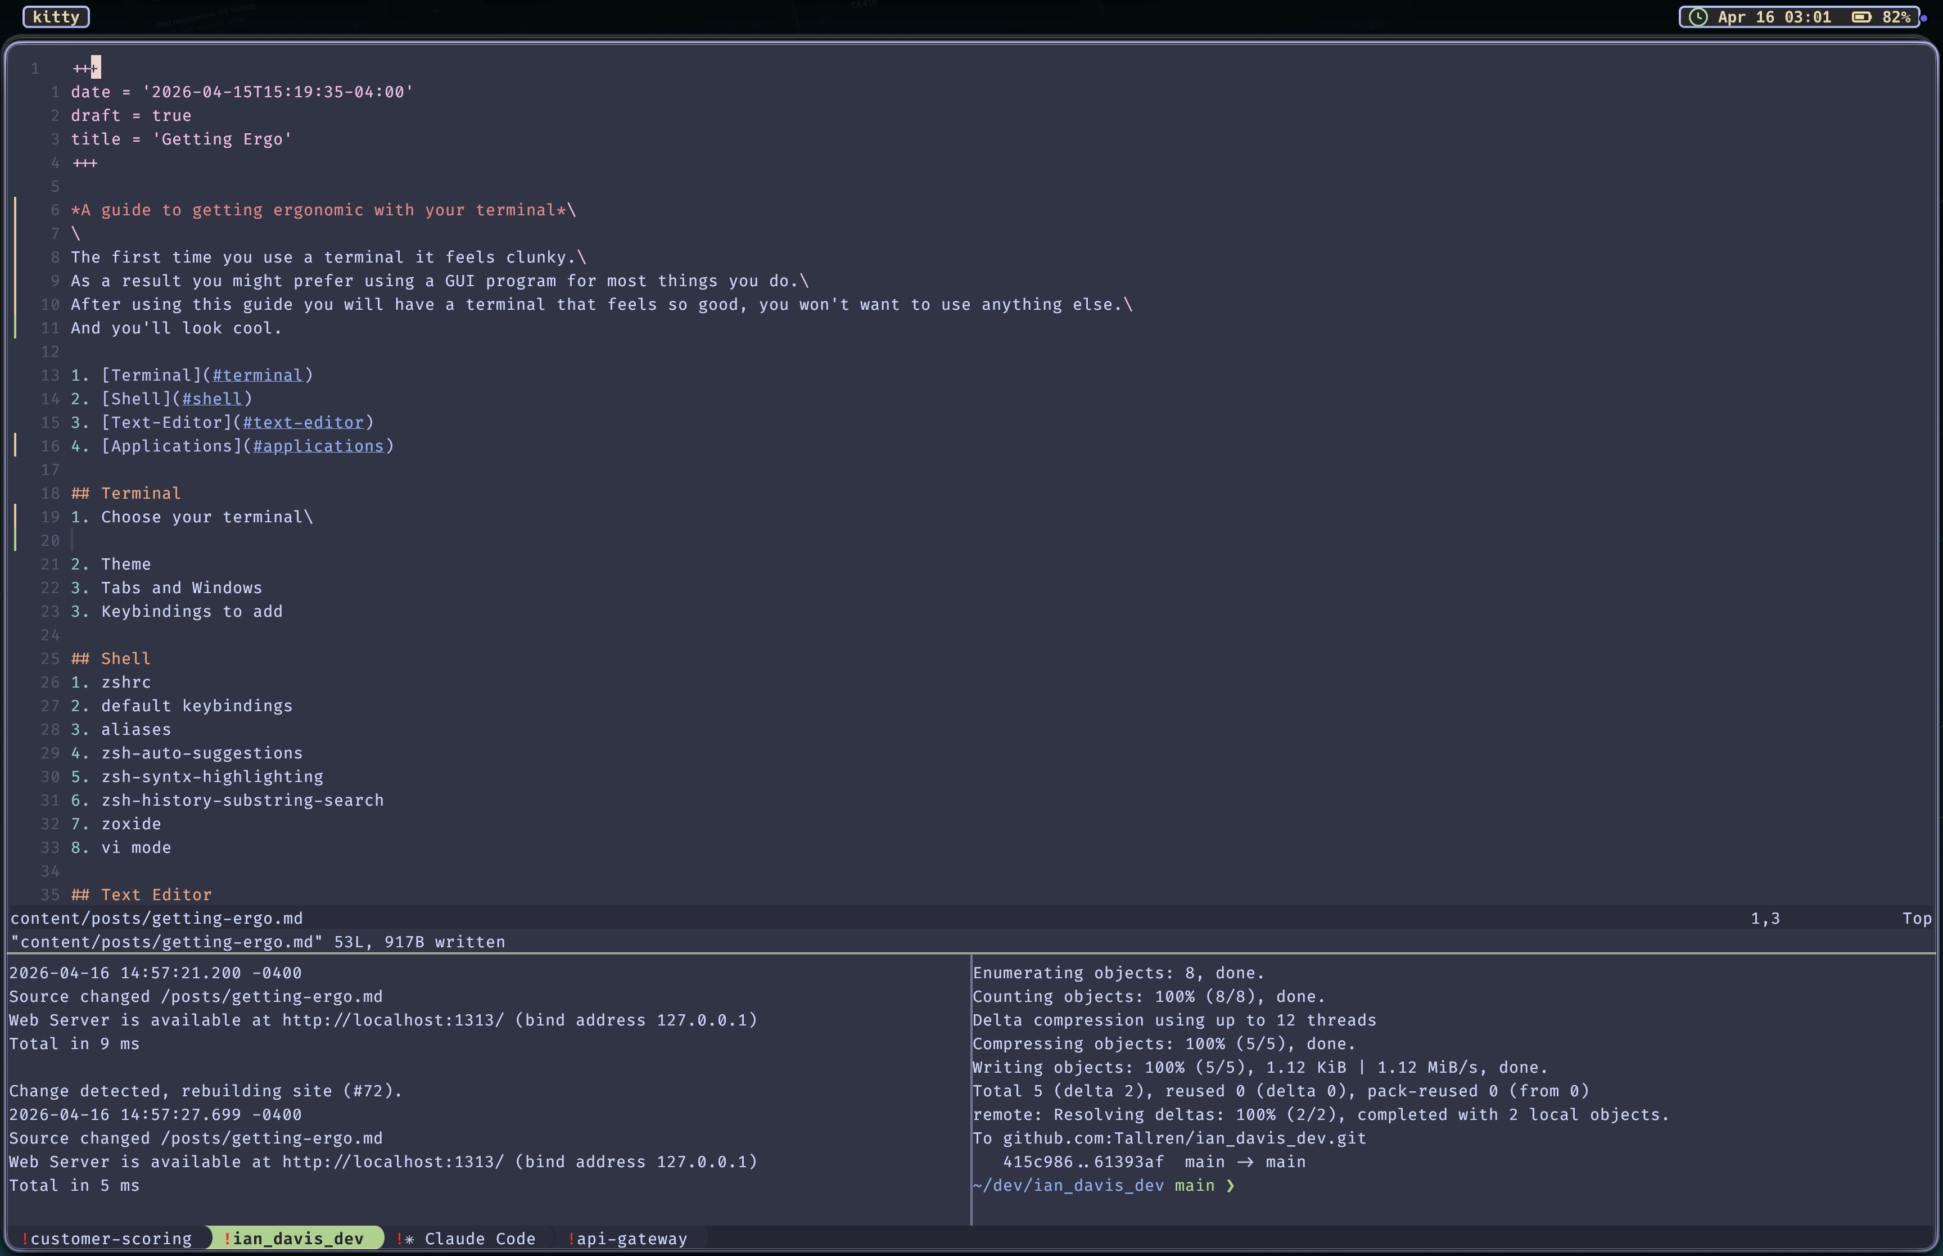Click the '82%' battery percentage

click(1896, 17)
